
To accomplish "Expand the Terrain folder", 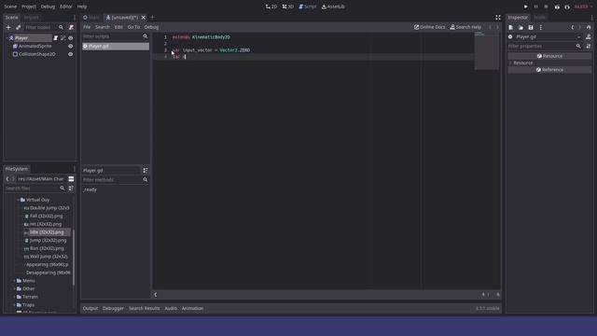I will point(15,297).
